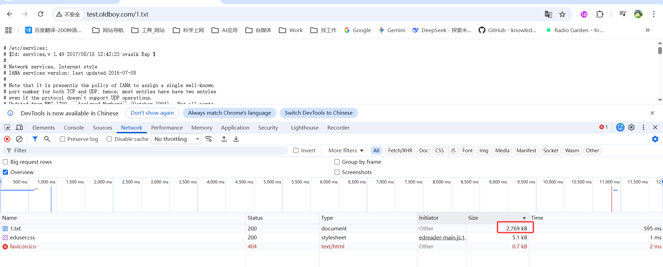Viewport: 663px width, 267px height.
Task: Clear the network log
Action: pos(19,139)
